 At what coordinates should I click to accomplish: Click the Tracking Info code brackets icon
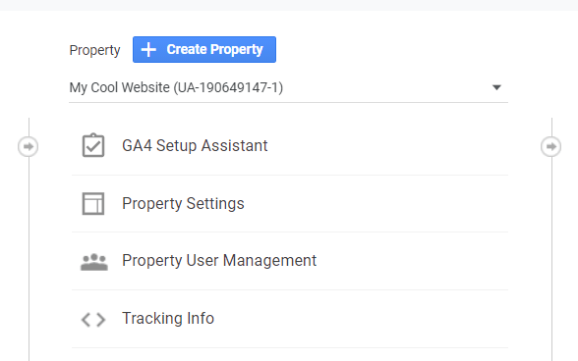93,320
